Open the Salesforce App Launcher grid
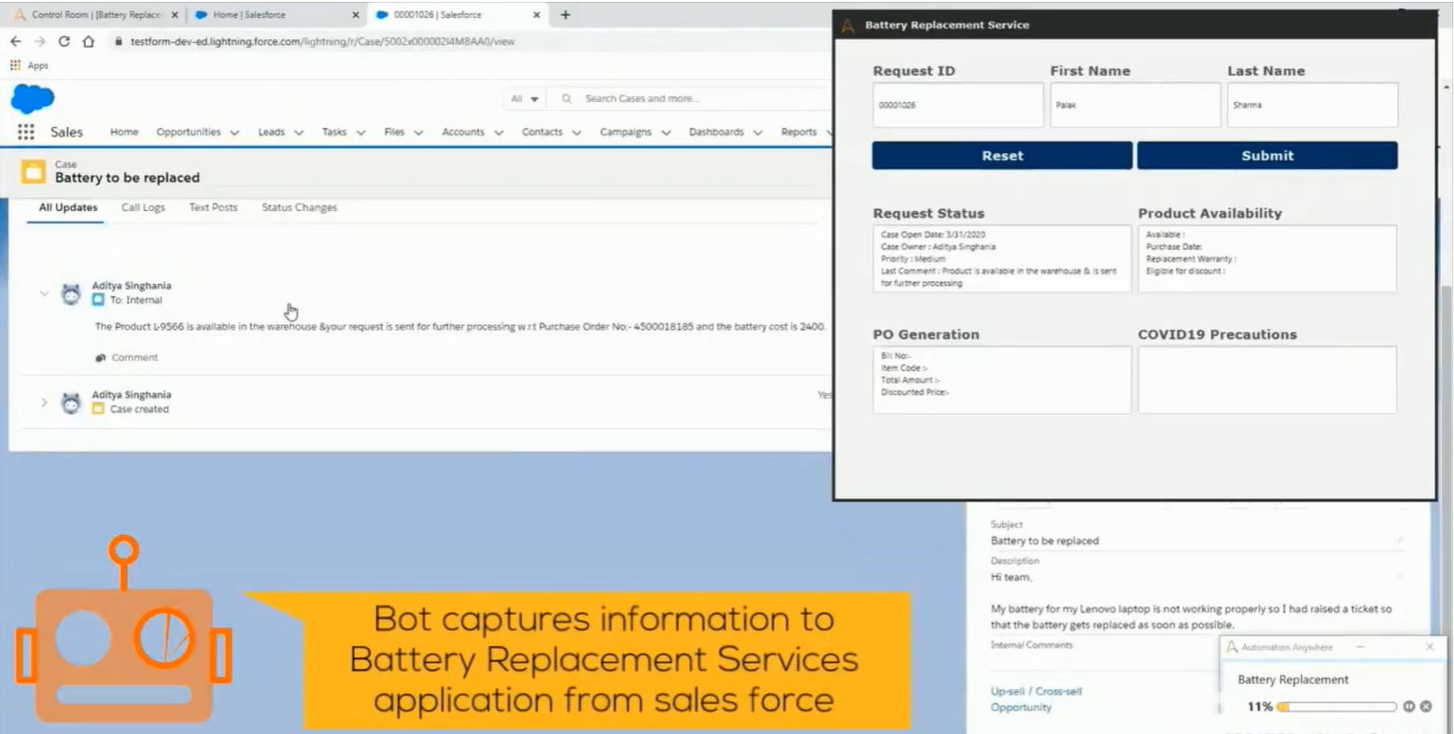The width and height of the screenshot is (1454, 734). [x=26, y=132]
